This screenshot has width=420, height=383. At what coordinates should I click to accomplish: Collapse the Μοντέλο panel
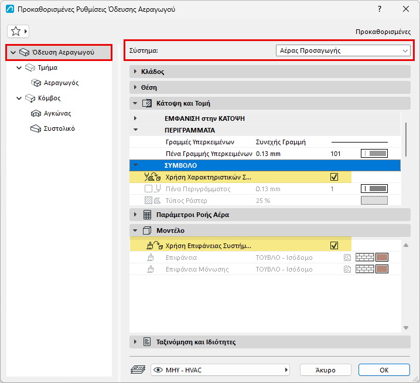pyautogui.click(x=135, y=231)
